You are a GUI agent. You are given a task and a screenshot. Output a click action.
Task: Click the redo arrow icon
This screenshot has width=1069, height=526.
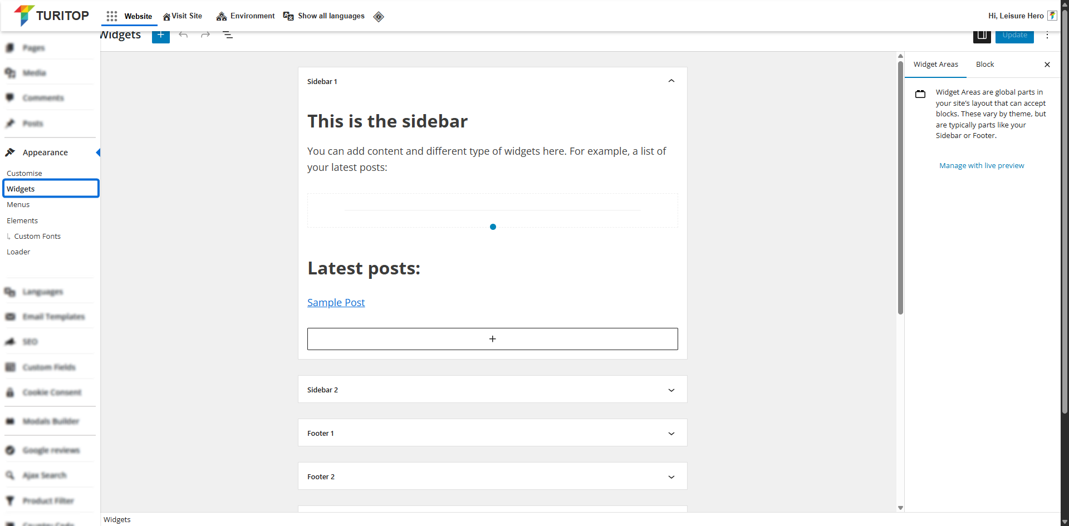pyautogui.click(x=205, y=35)
